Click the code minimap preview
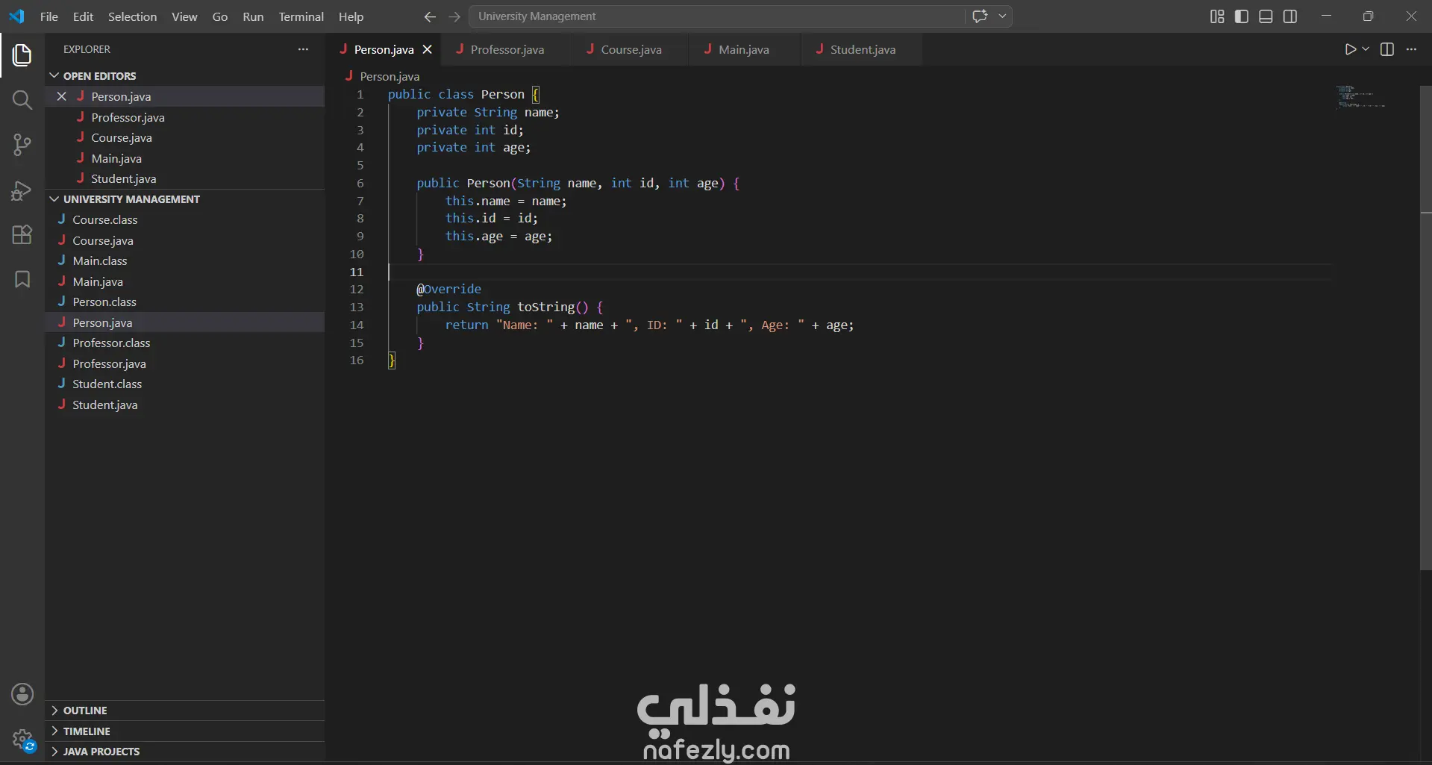 [x=1361, y=97]
